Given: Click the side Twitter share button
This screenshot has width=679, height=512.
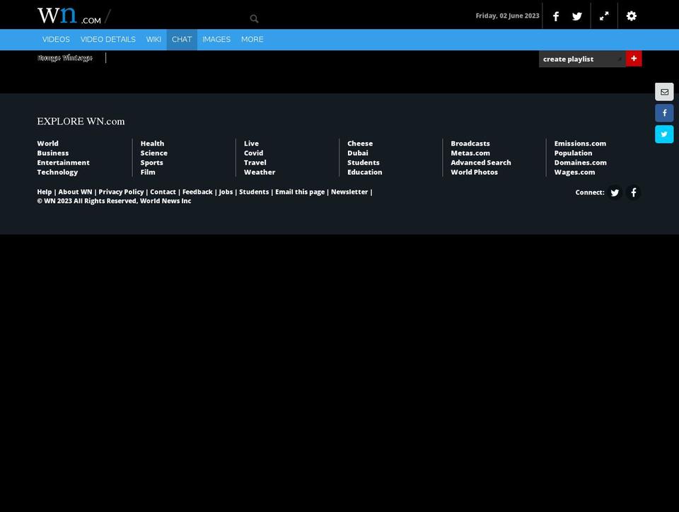Looking at the screenshot, I should [664, 134].
